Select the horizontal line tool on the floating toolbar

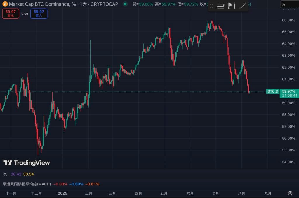[220, 6]
